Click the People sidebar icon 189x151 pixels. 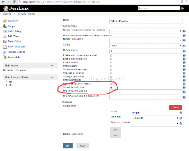pos(5,26)
